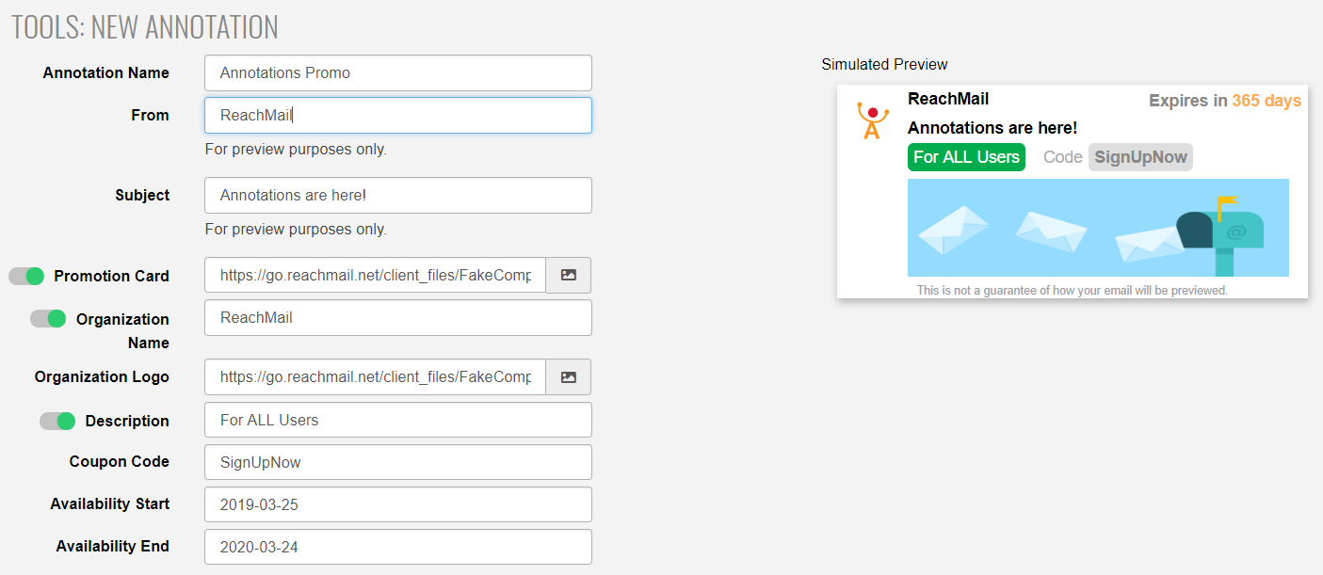Click the mailbox promotion image in preview
The width and height of the screenshot is (1323, 575).
coord(1098,228)
